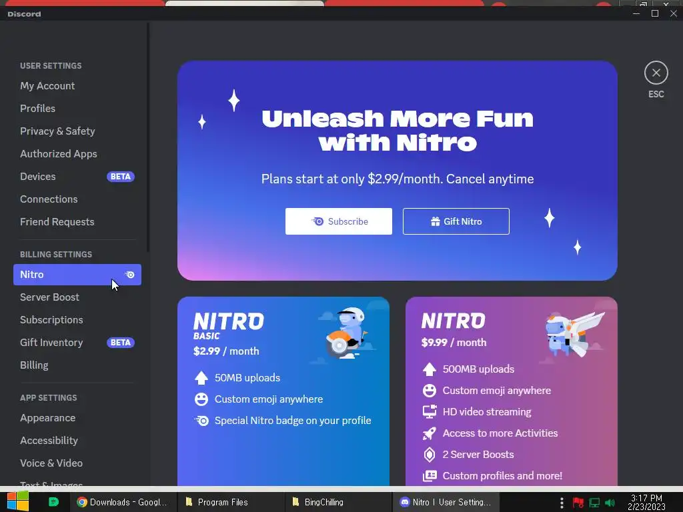This screenshot has height=512, width=683.
Task: Click the 50MB uploads arrow icon
Action: [x=201, y=378]
